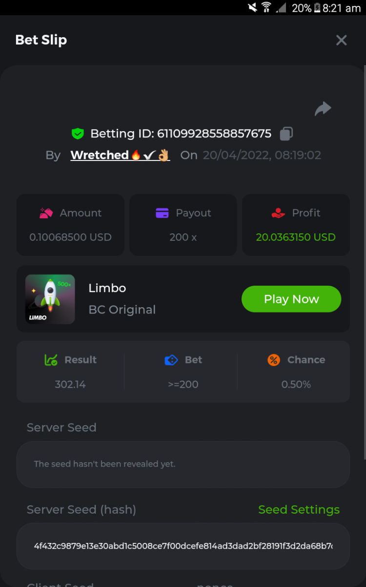Click the Limbo game title
Viewport: 366px width, 587px height.
107,288
